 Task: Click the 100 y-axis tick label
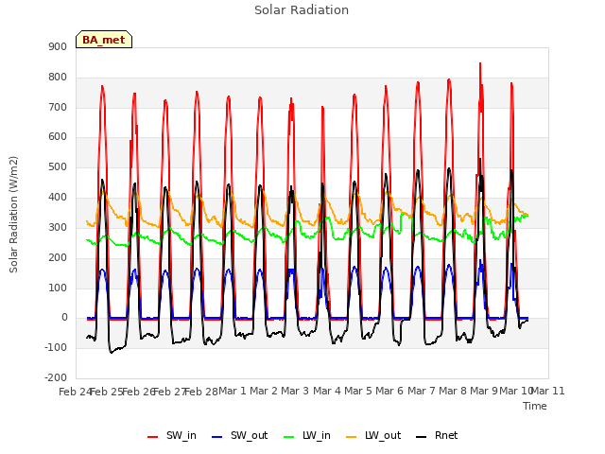[58, 288]
